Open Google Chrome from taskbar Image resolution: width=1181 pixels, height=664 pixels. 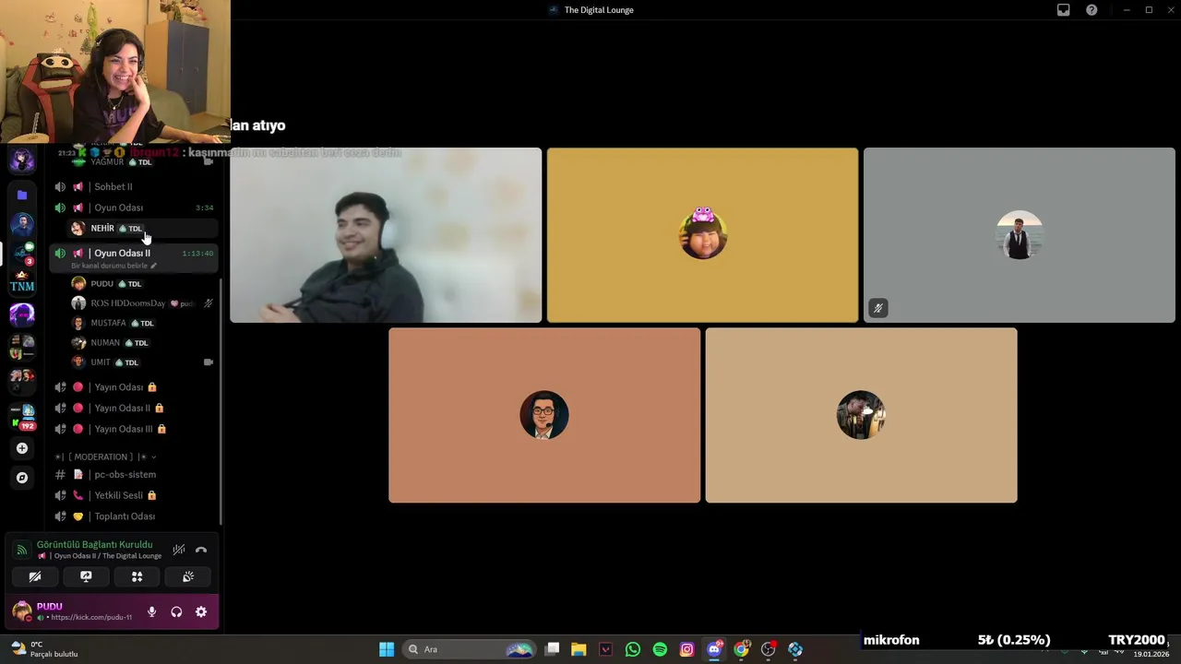(741, 649)
